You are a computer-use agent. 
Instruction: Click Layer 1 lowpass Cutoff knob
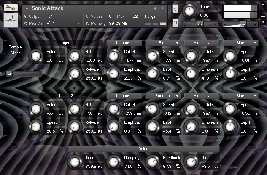point(113,56)
